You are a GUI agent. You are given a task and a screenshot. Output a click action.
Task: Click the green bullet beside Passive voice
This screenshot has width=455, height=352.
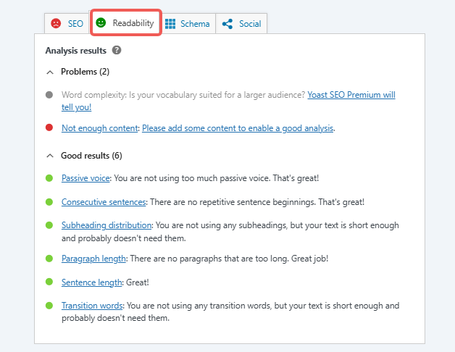tap(49, 177)
